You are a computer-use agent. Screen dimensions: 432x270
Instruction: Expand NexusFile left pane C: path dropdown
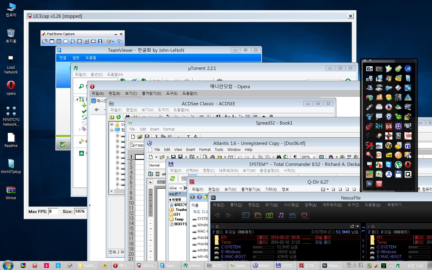[213, 226]
